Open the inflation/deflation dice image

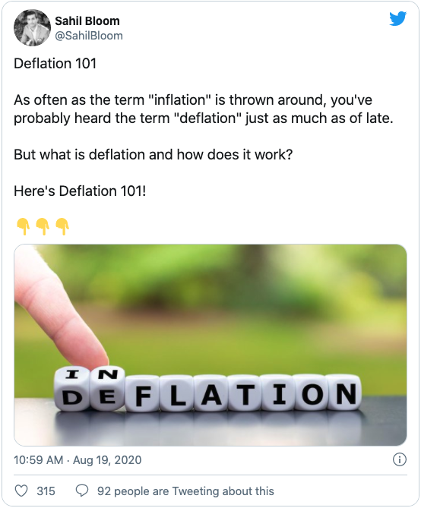(210, 345)
